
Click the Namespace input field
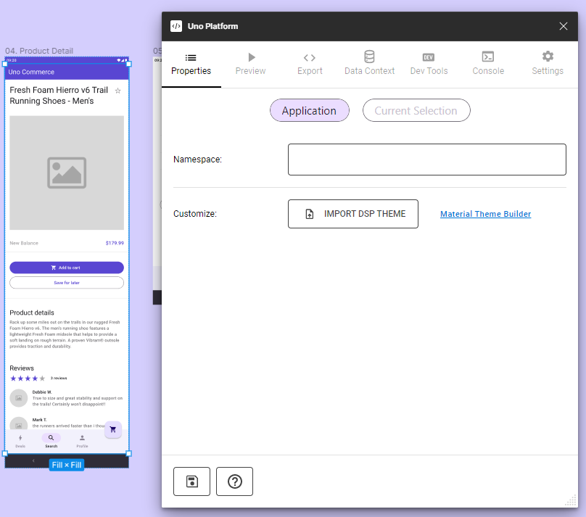tap(426, 160)
